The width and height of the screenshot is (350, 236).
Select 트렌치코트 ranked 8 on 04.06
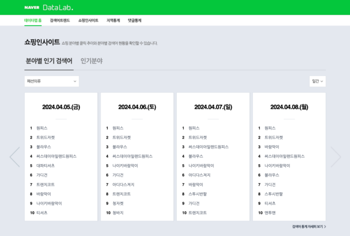coord(121,194)
